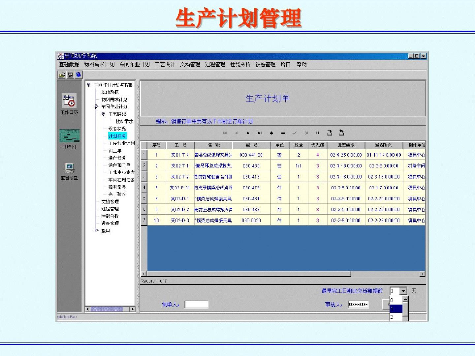The image size is (475, 356).
Task: Open the 工艺设计 menu
Action: click(x=165, y=65)
